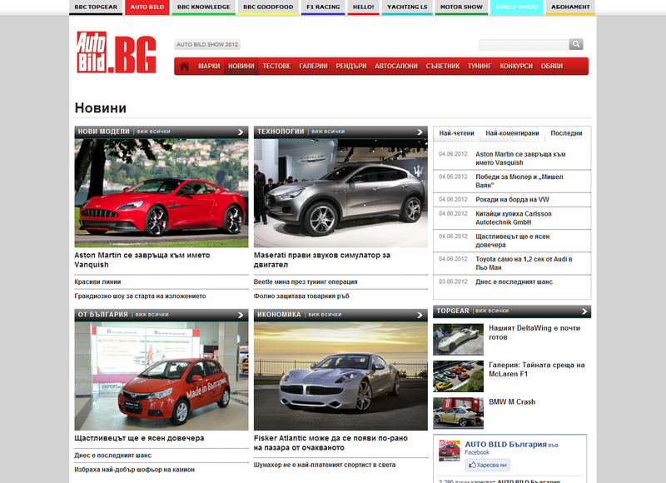Image resolution: width=666 pixels, height=483 pixels.
Task: Click 'виж всички' in Икономика header
Action: tap(325, 315)
